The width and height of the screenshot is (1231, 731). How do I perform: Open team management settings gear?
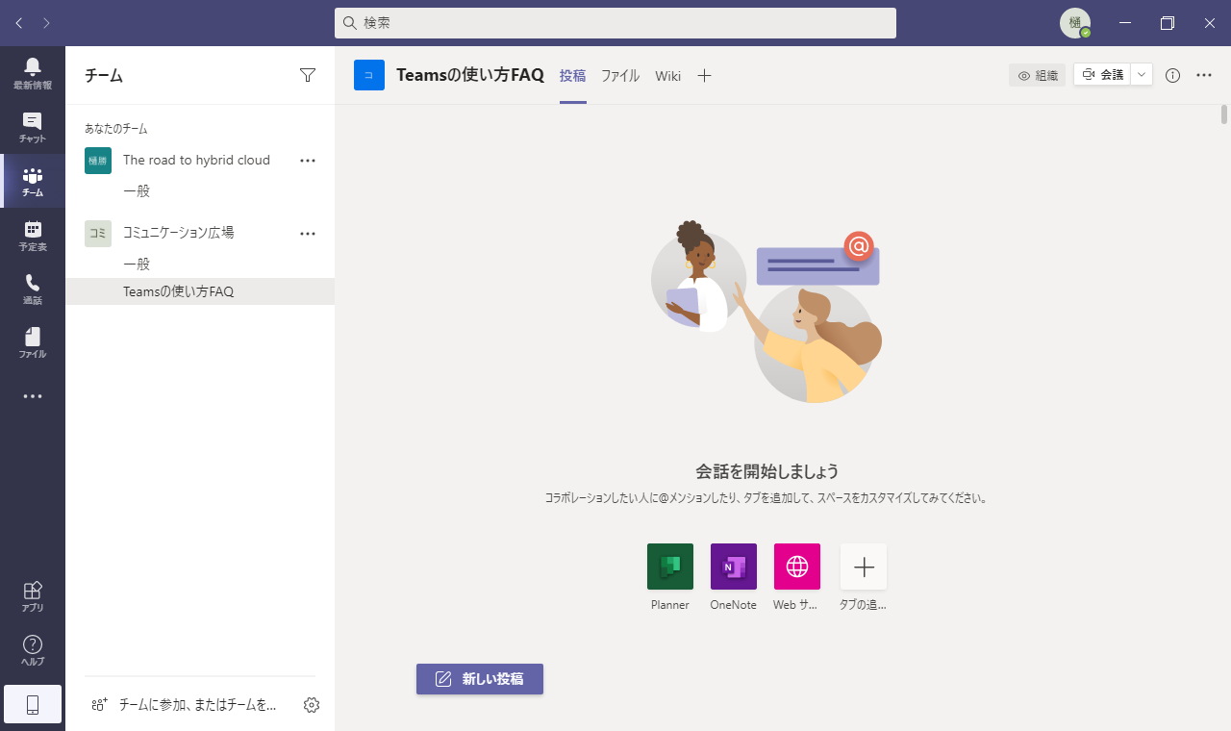coord(312,705)
